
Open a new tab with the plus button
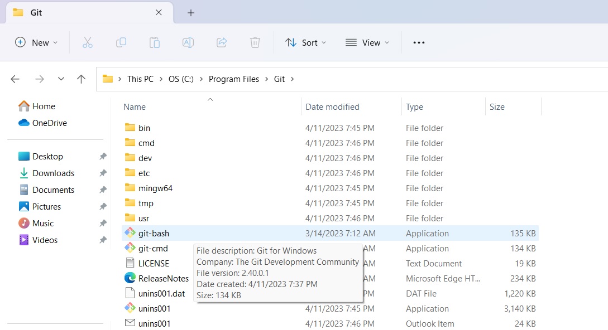pyautogui.click(x=192, y=12)
